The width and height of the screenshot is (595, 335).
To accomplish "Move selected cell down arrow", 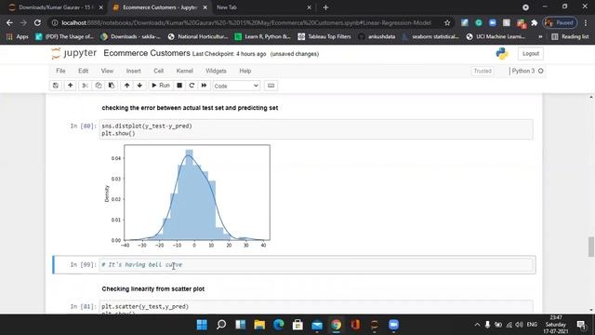I will 139,86.
